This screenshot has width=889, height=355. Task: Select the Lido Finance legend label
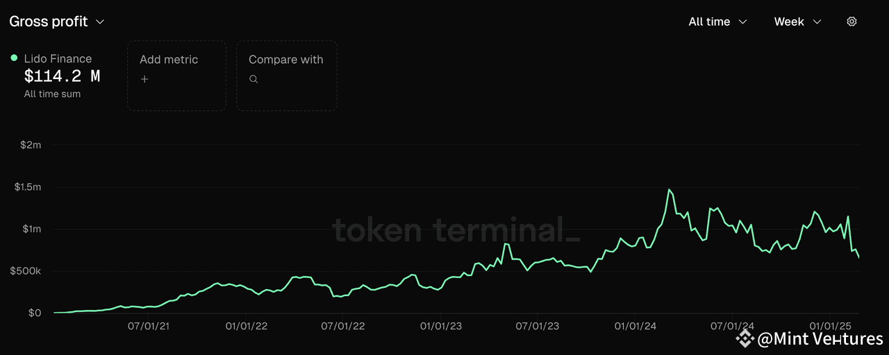(58, 59)
